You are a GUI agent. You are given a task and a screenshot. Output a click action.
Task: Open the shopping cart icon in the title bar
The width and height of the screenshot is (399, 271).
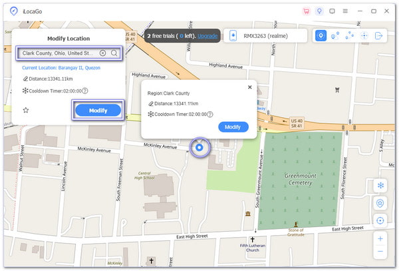click(307, 11)
